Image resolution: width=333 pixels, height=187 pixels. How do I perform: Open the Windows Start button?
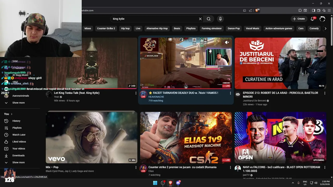click(155, 183)
